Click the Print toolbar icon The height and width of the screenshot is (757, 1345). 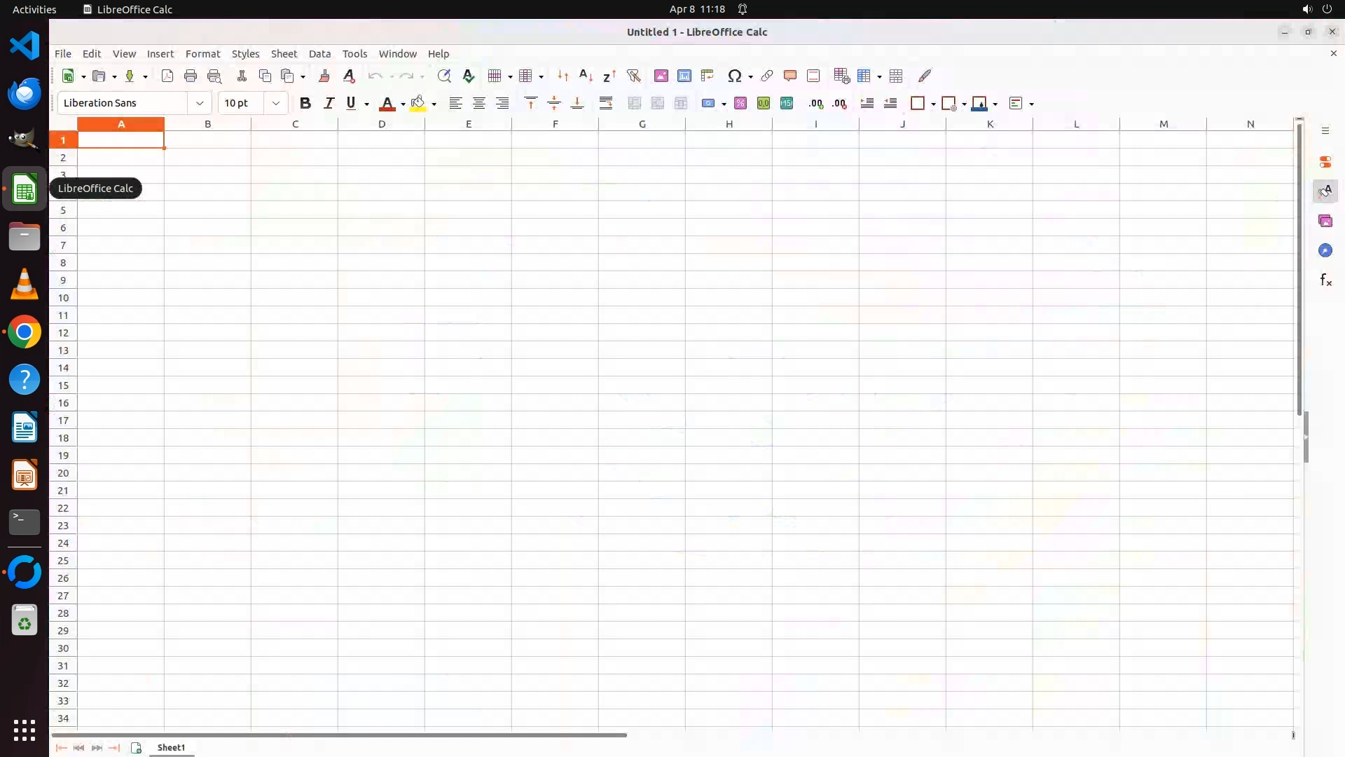pos(191,76)
